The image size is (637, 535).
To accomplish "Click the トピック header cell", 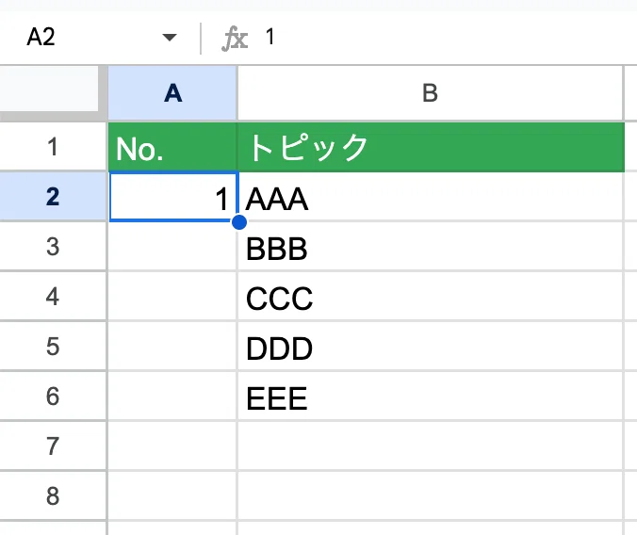I will click(x=431, y=147).
